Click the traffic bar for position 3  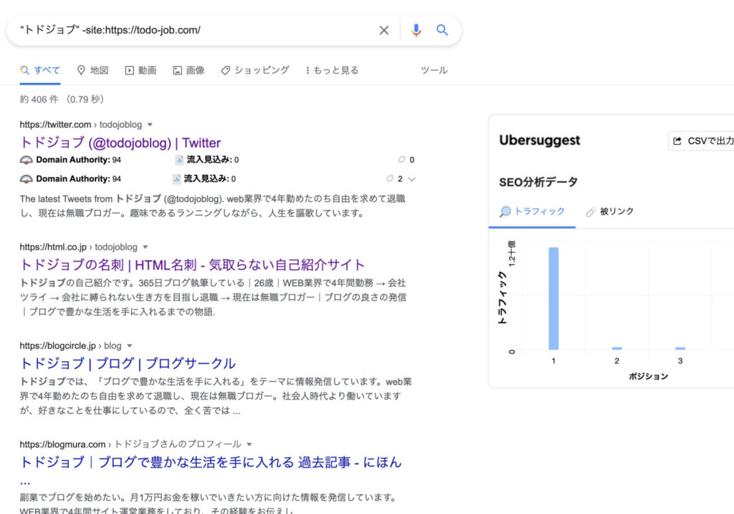coord(680,348)
